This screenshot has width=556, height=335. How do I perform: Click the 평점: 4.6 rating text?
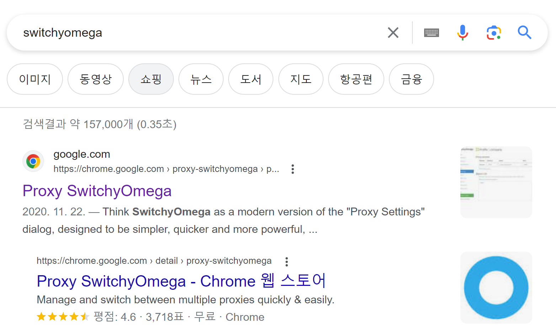click(x=115, y=317)
